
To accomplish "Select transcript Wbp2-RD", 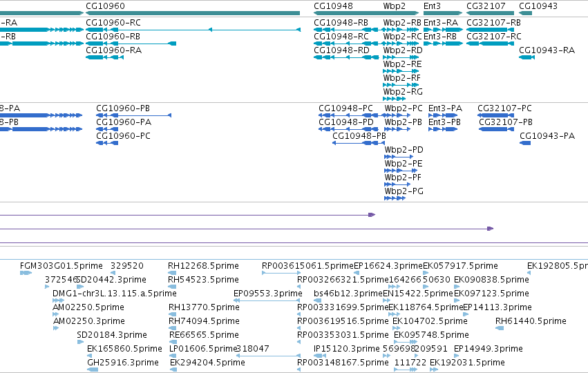I will (x=403, y=50).
